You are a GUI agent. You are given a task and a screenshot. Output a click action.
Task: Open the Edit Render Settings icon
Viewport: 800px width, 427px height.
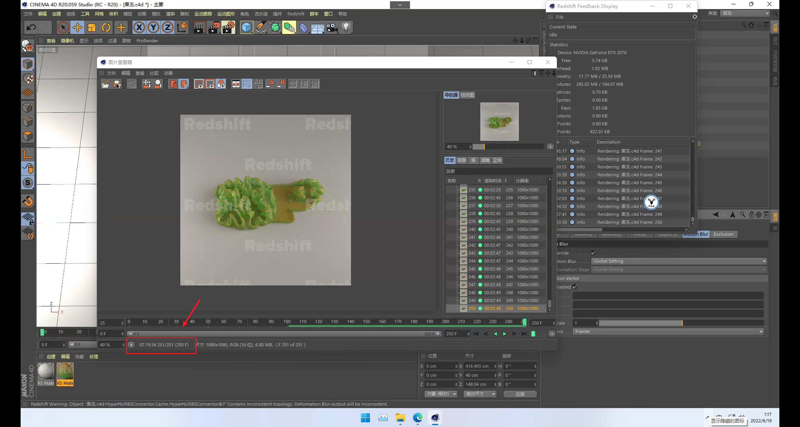coord(228,28)
